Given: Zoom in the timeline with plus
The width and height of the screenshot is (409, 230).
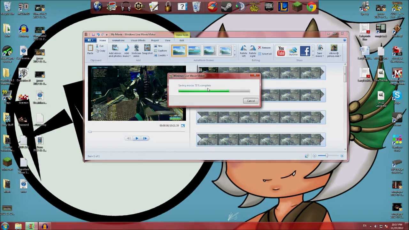Looking at the screenshot, I should point(342,156).
